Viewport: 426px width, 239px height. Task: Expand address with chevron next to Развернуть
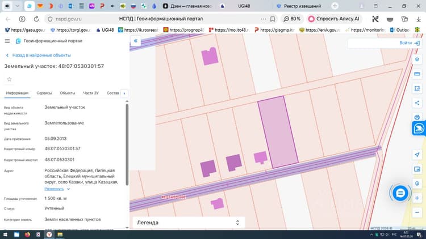[x=69, y=189]
